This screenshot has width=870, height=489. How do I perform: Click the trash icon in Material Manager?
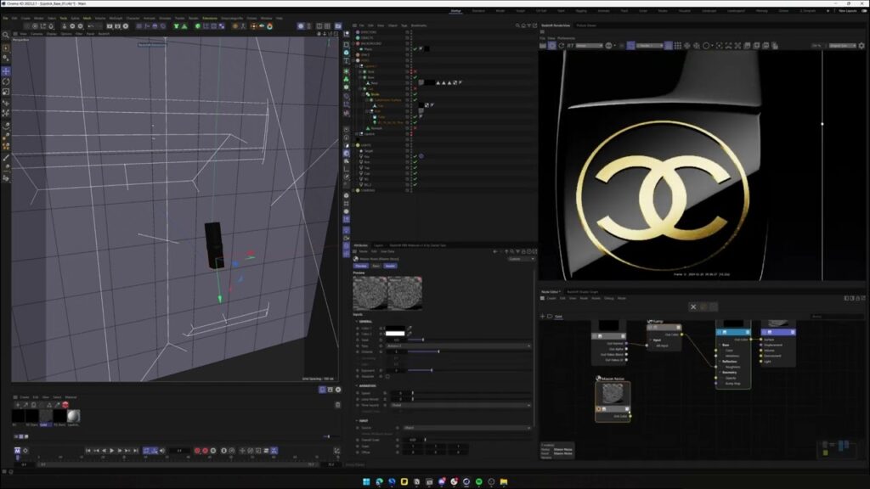point(337,405)
